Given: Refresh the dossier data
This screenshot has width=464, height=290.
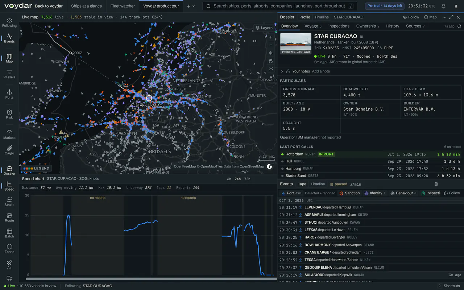Looking at the screenshot, I should click(x=459, y=26).
